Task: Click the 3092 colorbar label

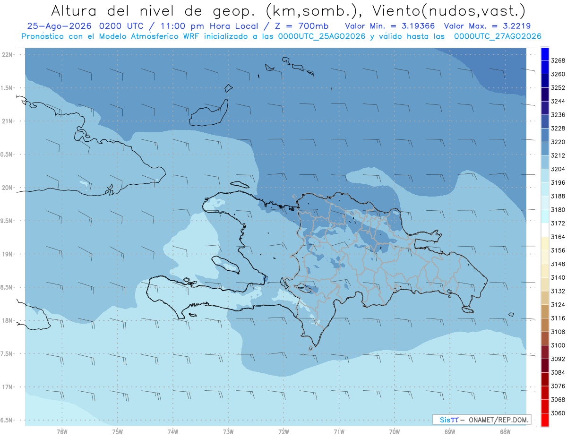Action: coord(558,359)
